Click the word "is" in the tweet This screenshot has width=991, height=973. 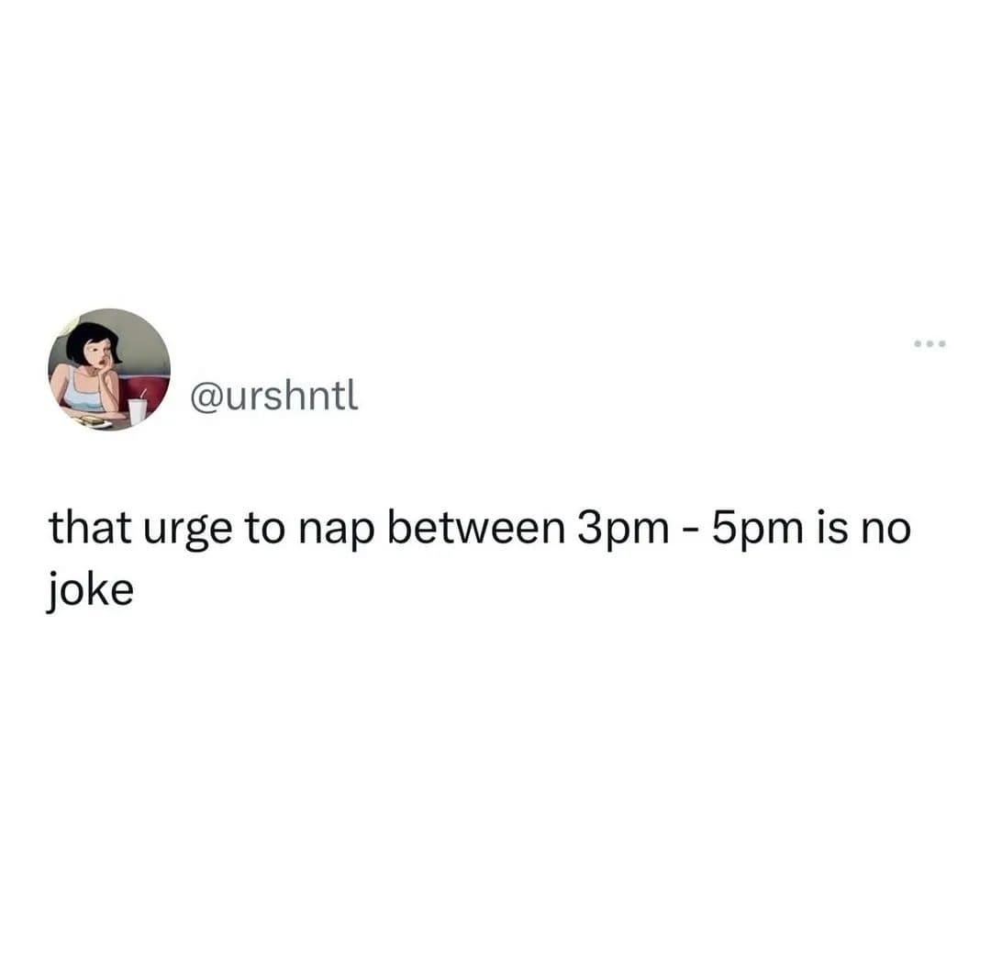tap(830, 527)
